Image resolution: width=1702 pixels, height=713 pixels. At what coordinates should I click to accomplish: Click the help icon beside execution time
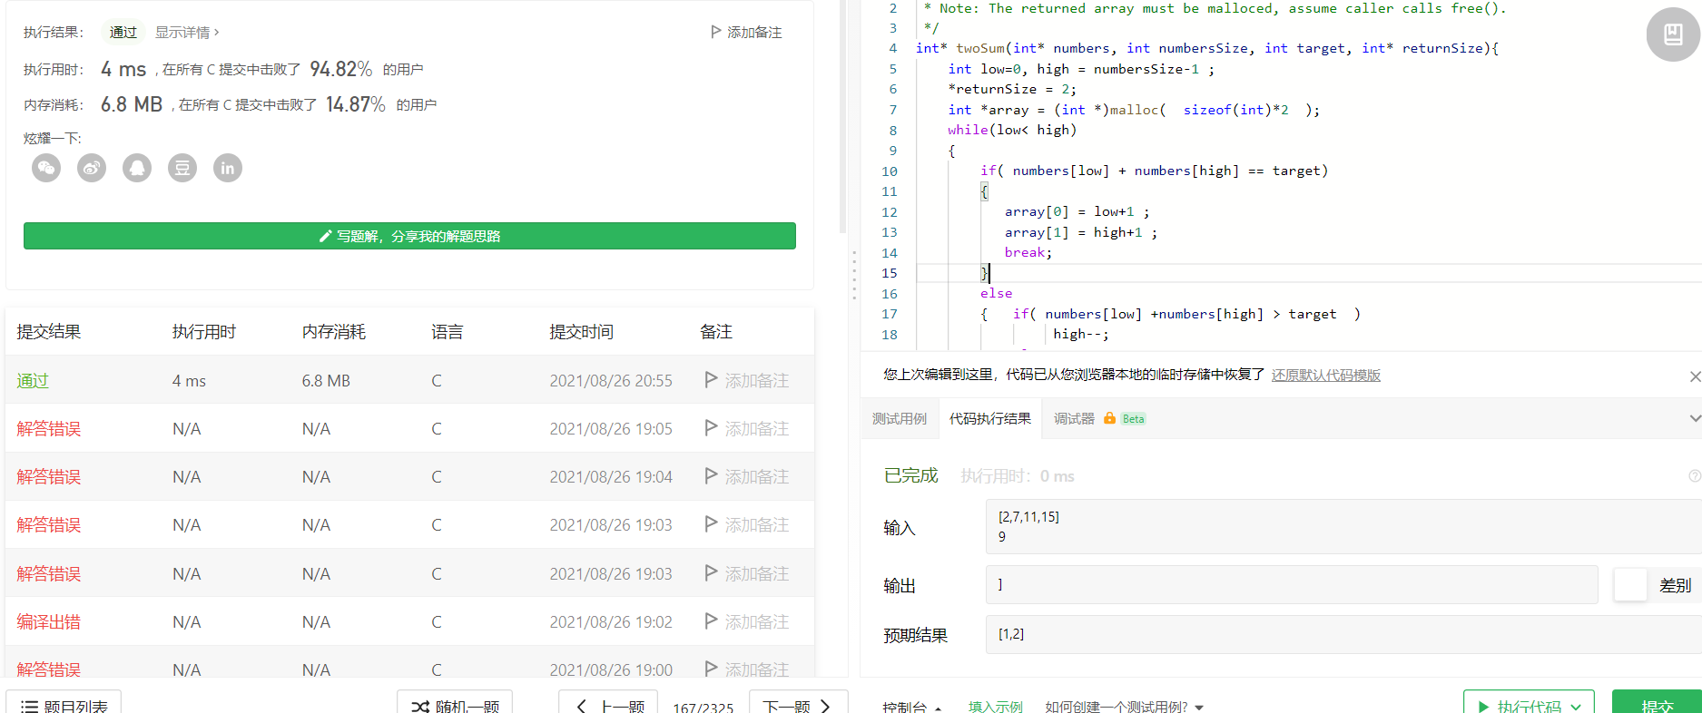[1694, 476]
